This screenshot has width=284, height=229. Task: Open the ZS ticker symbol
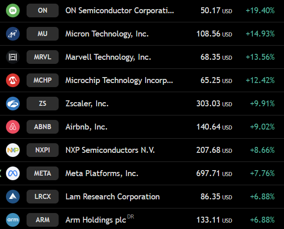43,104
